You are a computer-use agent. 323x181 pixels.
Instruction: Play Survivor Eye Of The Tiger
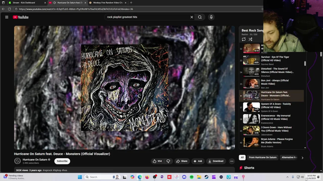(x=272, y=60)
